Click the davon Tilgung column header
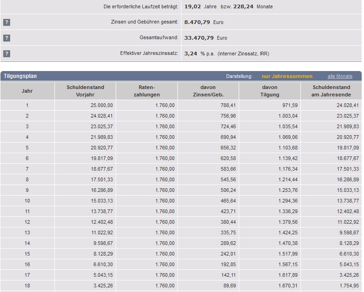The image size is (364, 292). click(270, 91)
